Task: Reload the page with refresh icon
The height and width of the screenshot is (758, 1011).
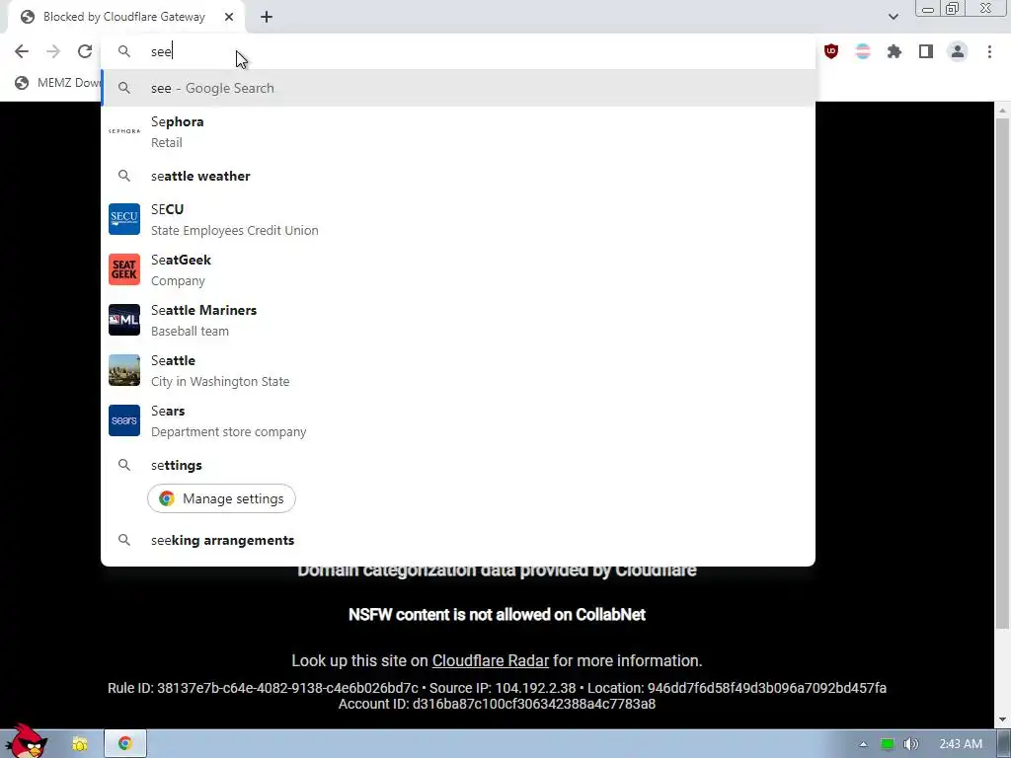Action: point(85,51)
